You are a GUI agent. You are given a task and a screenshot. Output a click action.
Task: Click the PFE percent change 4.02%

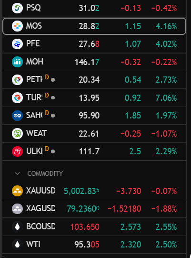(x=166, y=44)
